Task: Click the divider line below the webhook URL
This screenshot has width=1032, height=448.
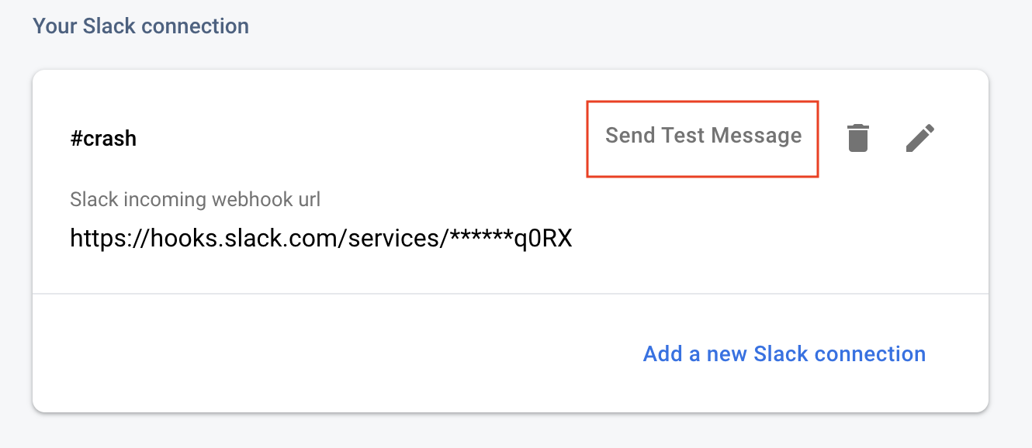Action: coord(510,294)
